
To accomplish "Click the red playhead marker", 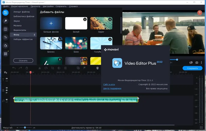I will click(30, 72).
